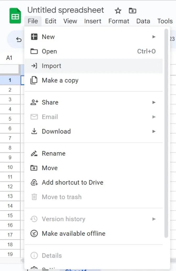
Task: Click the Download icon
Action: 34,131
